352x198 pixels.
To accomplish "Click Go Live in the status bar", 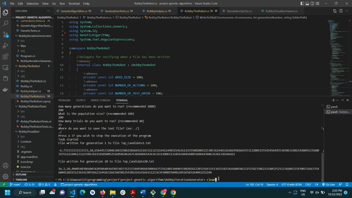I will click(x=328, y=185).
